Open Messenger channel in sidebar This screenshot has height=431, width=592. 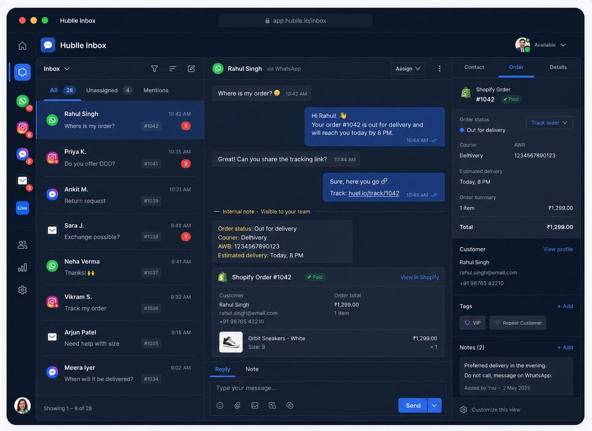point(23,154)
